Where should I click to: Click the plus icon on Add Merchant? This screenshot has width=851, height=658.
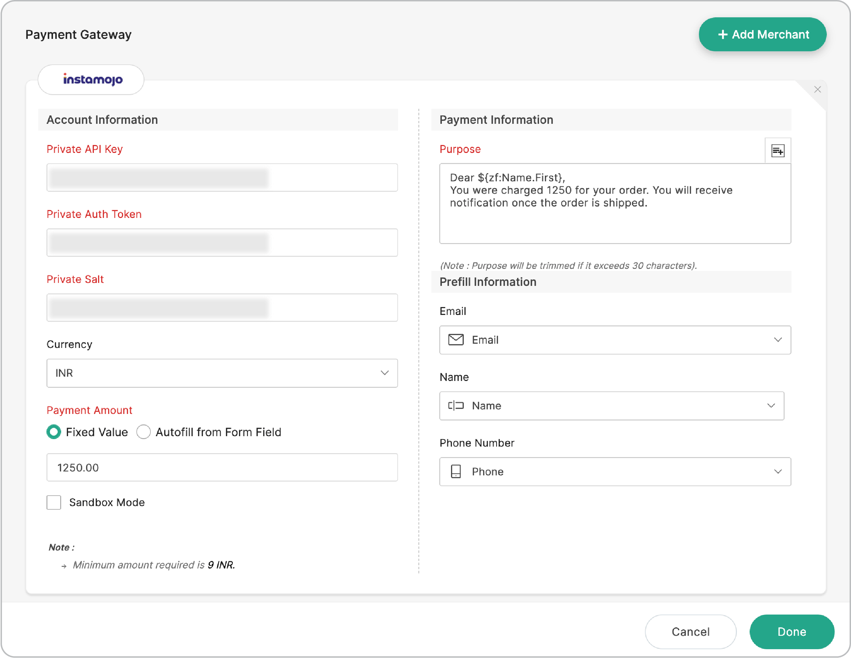pyautogui.click(x=723, y=34)
